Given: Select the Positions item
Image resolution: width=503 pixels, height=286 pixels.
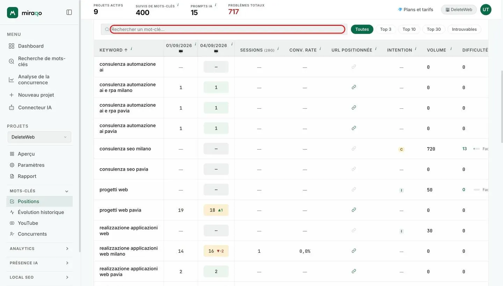Looking at the screenshot, I should (39, 201).
